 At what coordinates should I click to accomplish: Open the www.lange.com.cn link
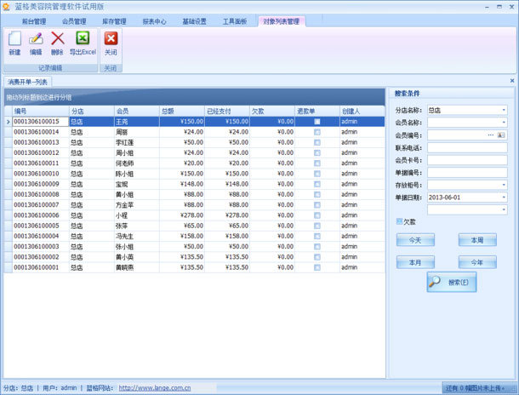(154, 388)
